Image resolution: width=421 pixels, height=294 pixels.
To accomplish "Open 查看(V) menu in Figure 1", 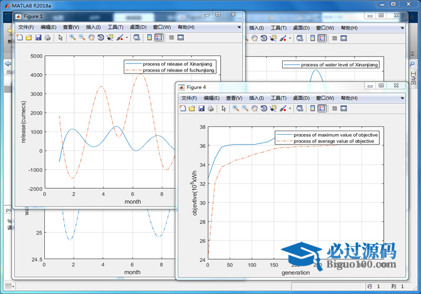I will pos(71,27).
